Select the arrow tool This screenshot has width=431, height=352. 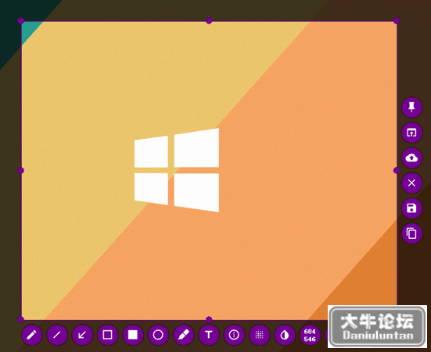[x=82, y=335]
